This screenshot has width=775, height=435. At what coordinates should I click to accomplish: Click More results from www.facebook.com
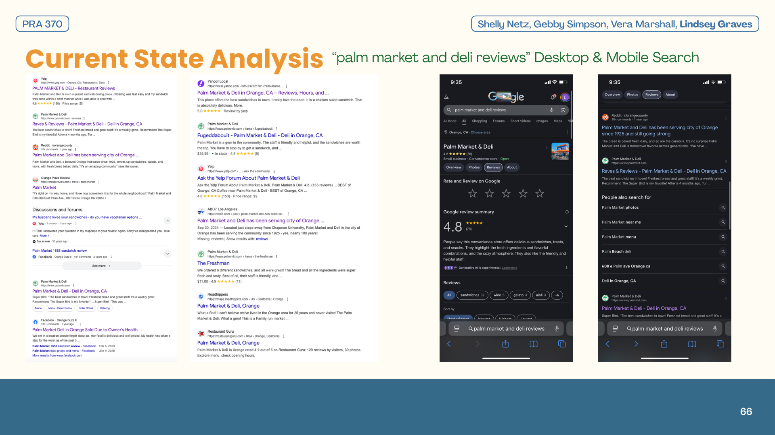[x=57, y=356]
